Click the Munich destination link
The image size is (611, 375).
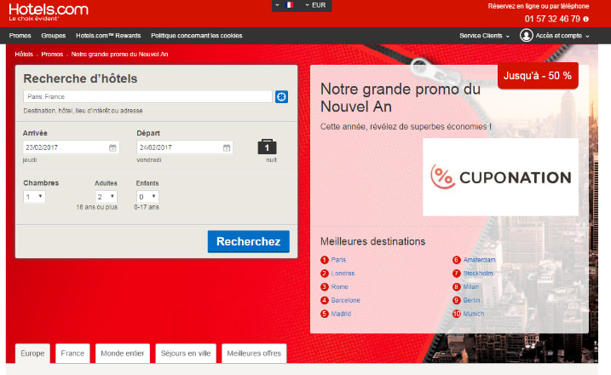[473, 314]
